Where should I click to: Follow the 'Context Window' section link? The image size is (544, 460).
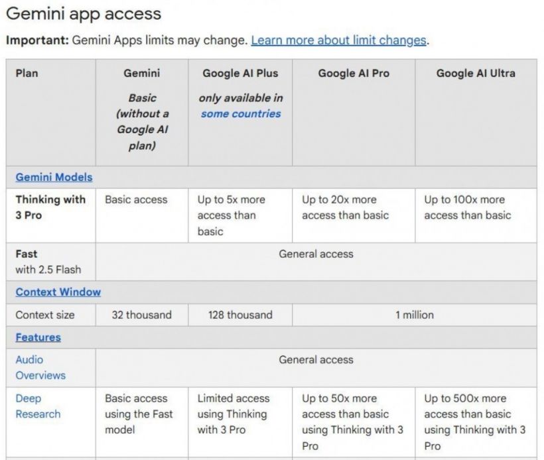click(x=58, y=292)
